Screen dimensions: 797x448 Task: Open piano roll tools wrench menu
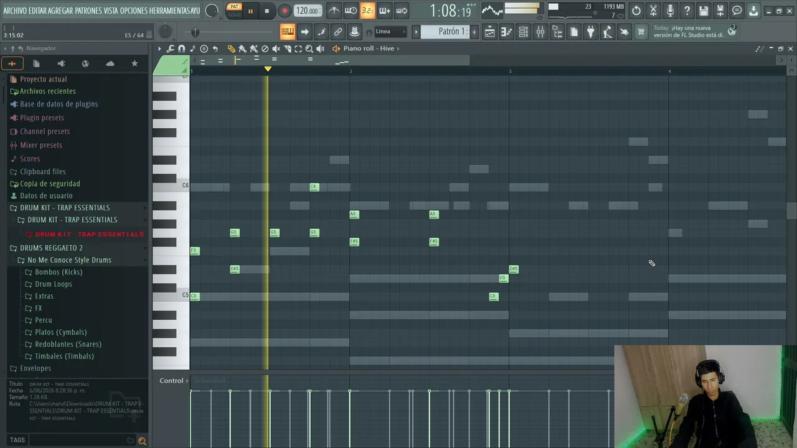pos(170,49)
